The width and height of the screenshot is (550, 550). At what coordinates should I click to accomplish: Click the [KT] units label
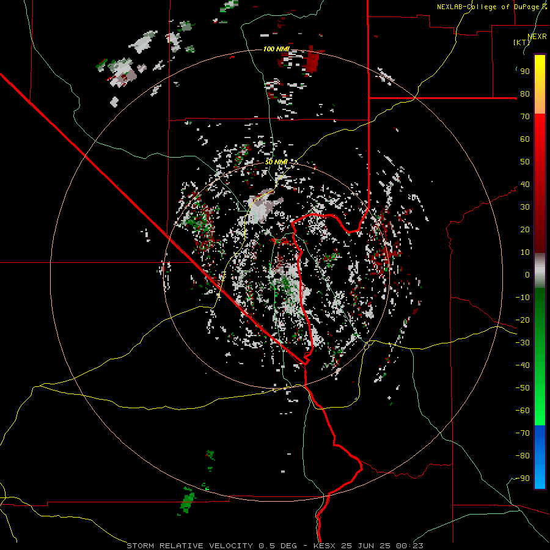tap(522, 42)
